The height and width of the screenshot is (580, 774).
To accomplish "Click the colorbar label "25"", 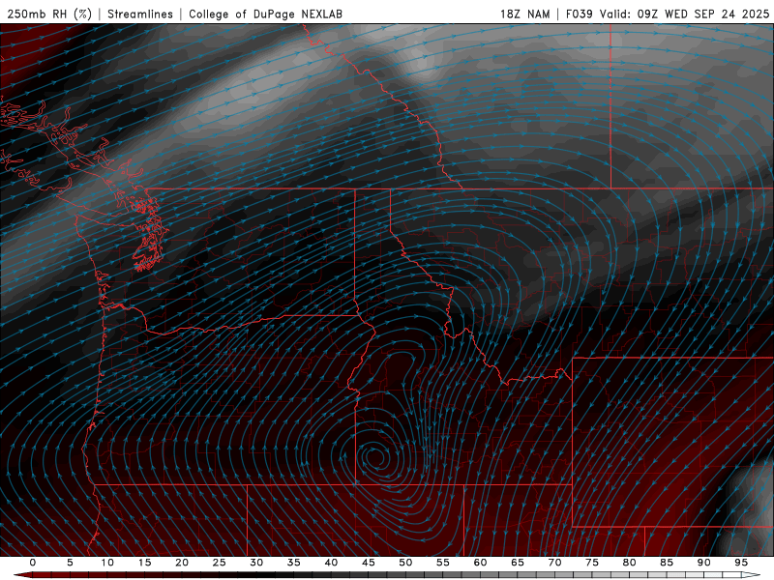I will pyautogui.click(x=219, y=563).
